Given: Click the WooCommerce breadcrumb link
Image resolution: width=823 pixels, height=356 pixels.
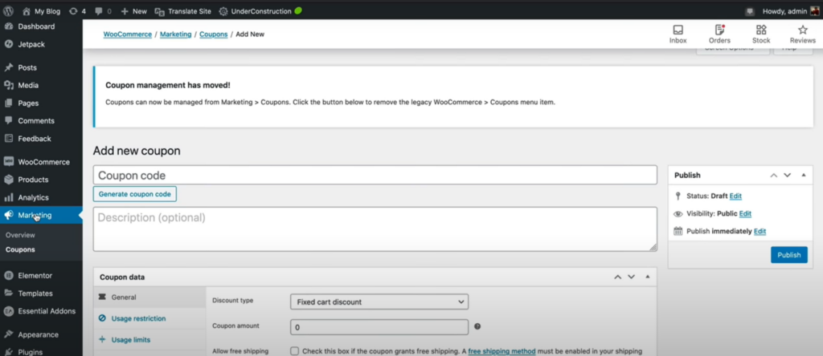Looking at the screenshot, I should 128,34.
